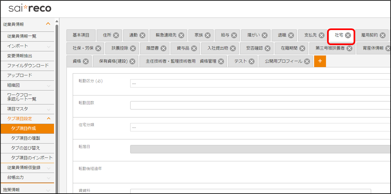391x194 pixels.
Task: Open the 雇用契約 tab
Action: point(369,35)
